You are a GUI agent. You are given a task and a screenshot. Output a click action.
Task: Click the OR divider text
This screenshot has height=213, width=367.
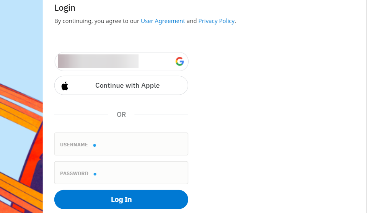click(x=121, y=115)
